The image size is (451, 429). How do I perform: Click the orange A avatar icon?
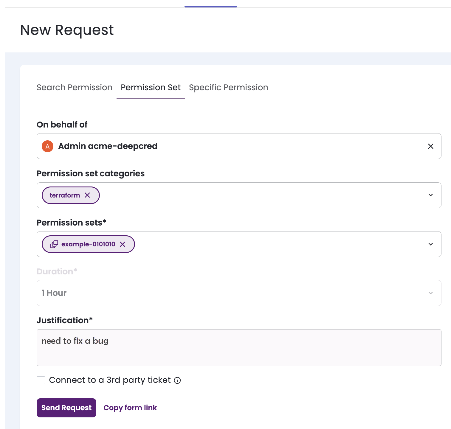(47, 146)
